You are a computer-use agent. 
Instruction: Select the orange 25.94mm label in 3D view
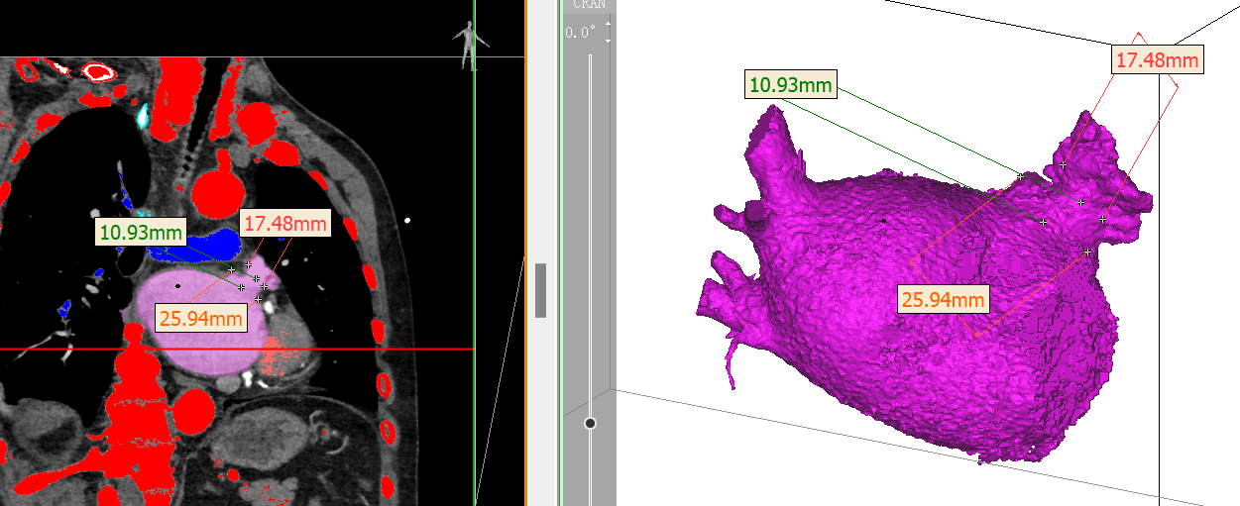click(x=942, y=299)
